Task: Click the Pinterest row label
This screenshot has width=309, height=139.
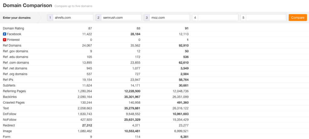Action: [13, 40]
